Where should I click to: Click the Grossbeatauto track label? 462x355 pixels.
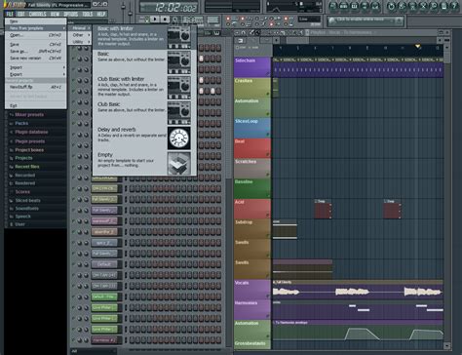pos(251,344)
